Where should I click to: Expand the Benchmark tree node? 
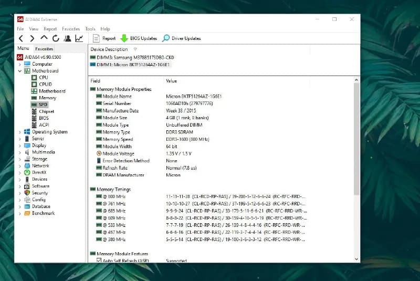tap(19, 213)
